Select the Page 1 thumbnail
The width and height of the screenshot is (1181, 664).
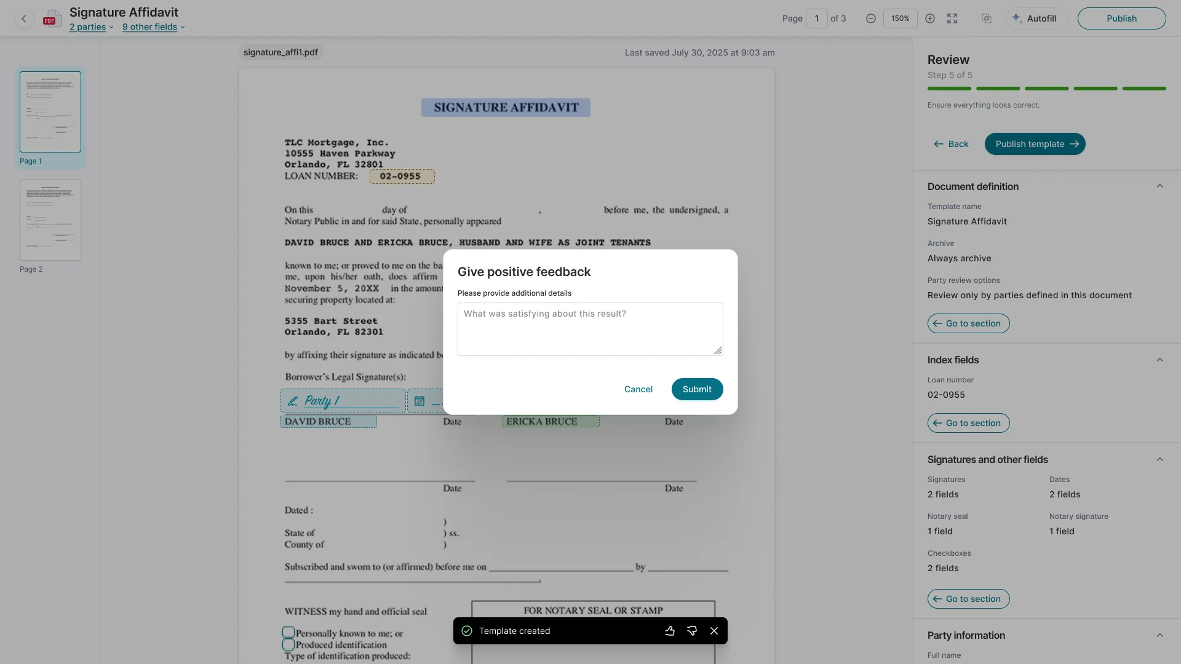tap(50, 112)
